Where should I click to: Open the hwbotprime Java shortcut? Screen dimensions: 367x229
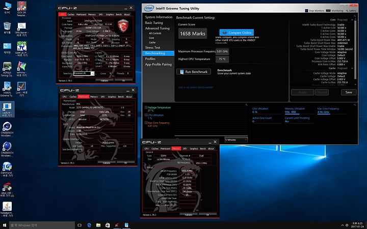[x=7, y=209]
